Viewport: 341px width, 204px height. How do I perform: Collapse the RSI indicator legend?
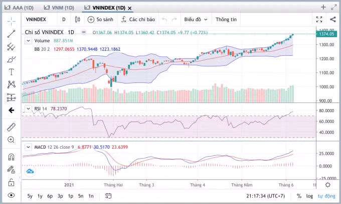[28, 109]
